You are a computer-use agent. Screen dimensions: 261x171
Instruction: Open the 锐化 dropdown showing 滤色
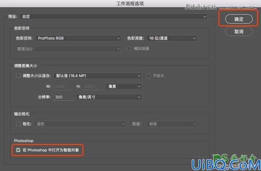[x=80, y=124]
